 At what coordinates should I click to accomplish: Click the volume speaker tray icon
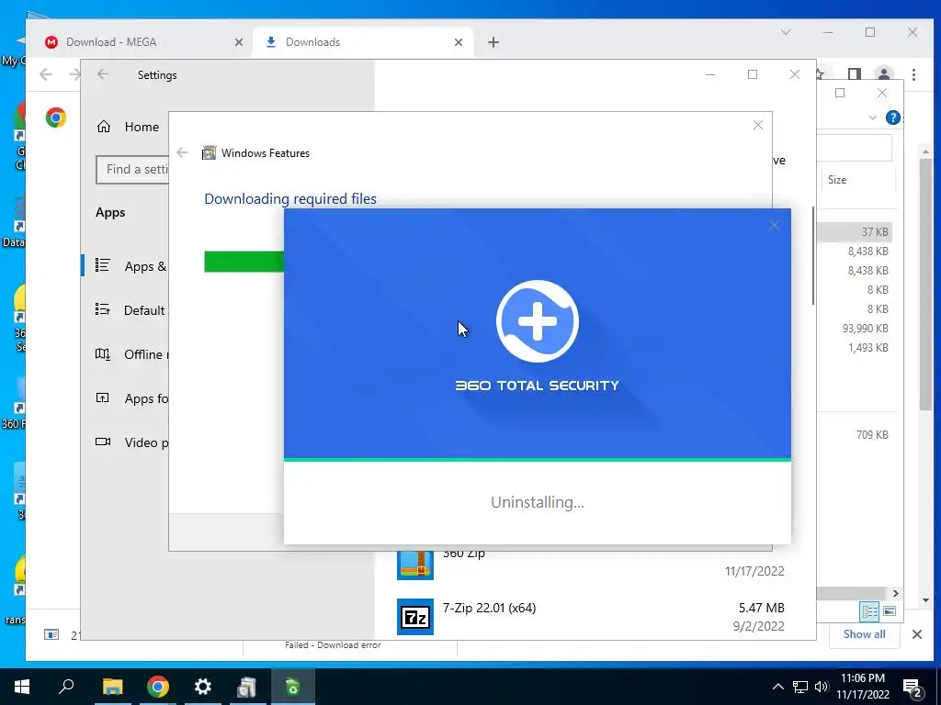[x=822, y=687]
